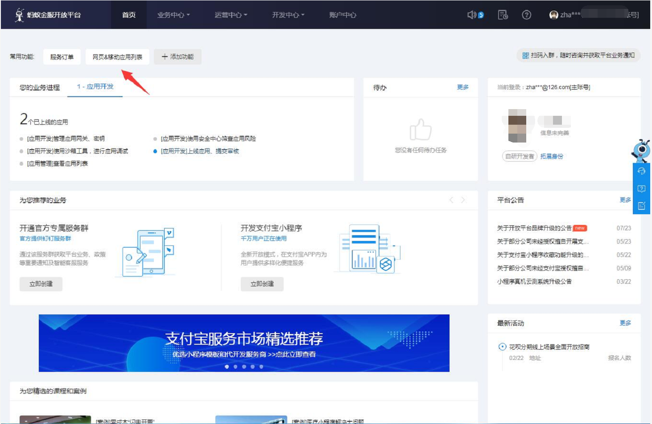
Task: Open the sidebar feedback edit icon
Action: (641, 206)
